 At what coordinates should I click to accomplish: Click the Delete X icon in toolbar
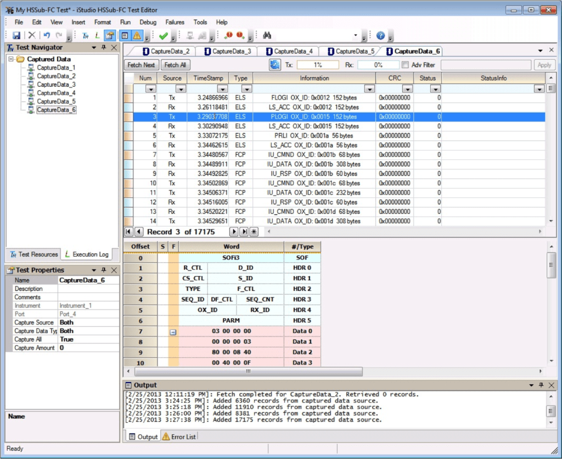(x=32, y=36)
